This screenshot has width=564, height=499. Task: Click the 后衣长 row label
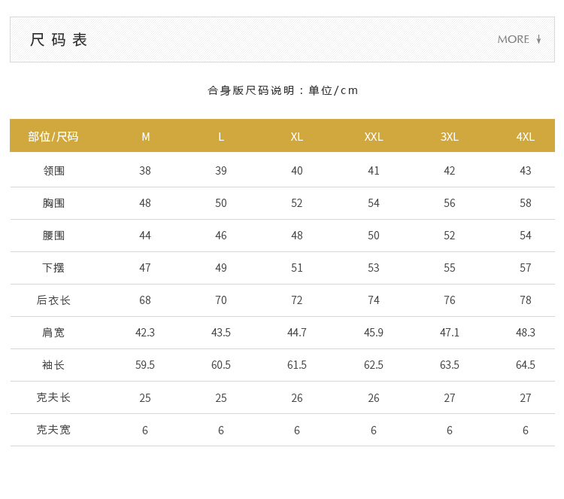click(53, 300)
